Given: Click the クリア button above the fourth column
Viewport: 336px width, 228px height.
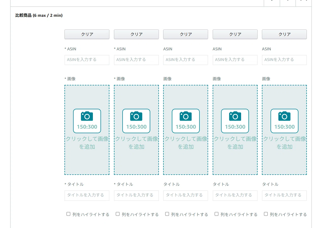Looking at the screenshot, I should coord(235,34).
